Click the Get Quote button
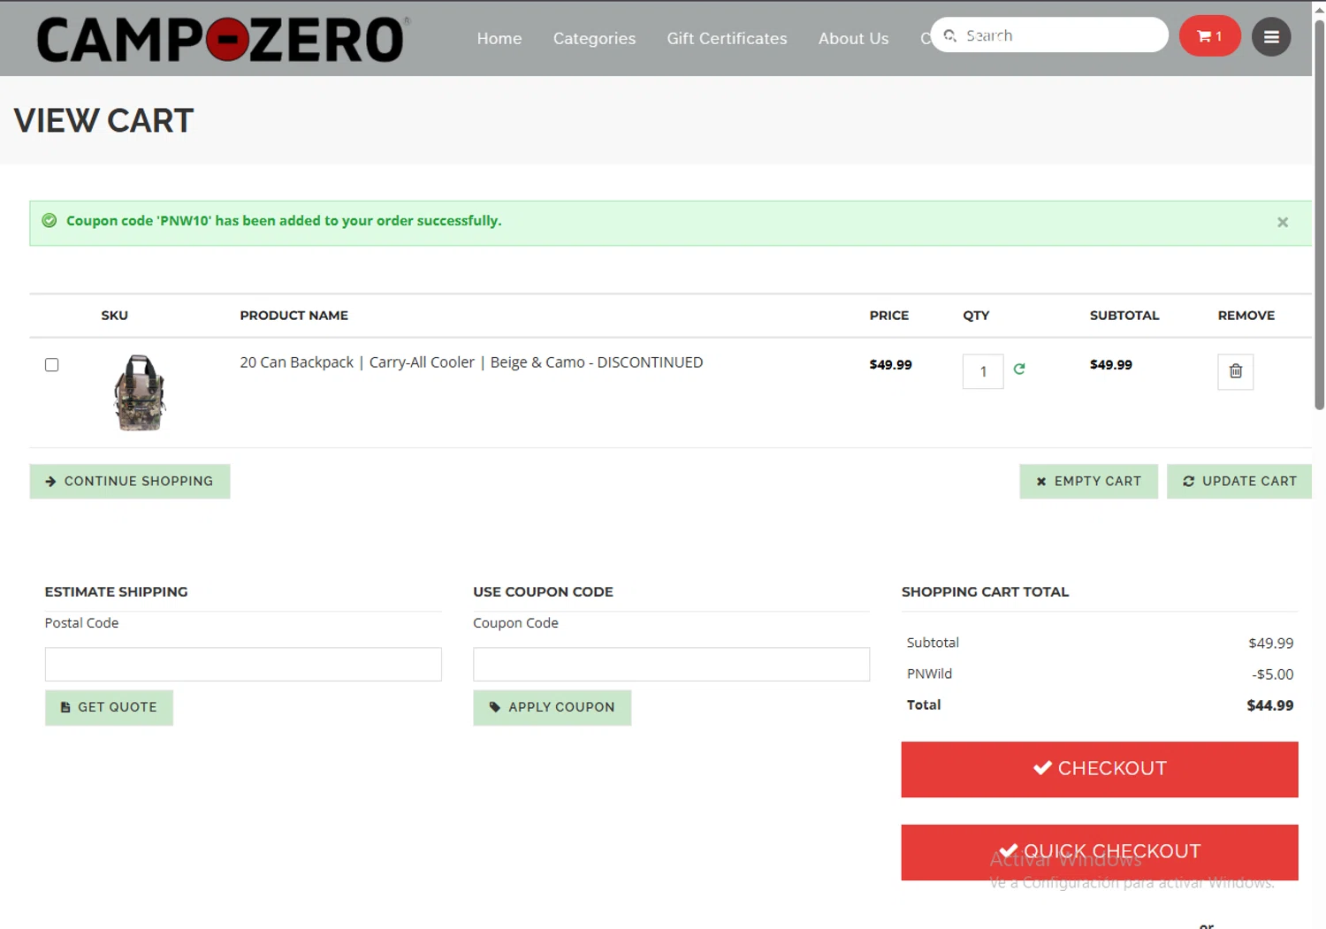The image size is (1326, 929). [109, 708]
